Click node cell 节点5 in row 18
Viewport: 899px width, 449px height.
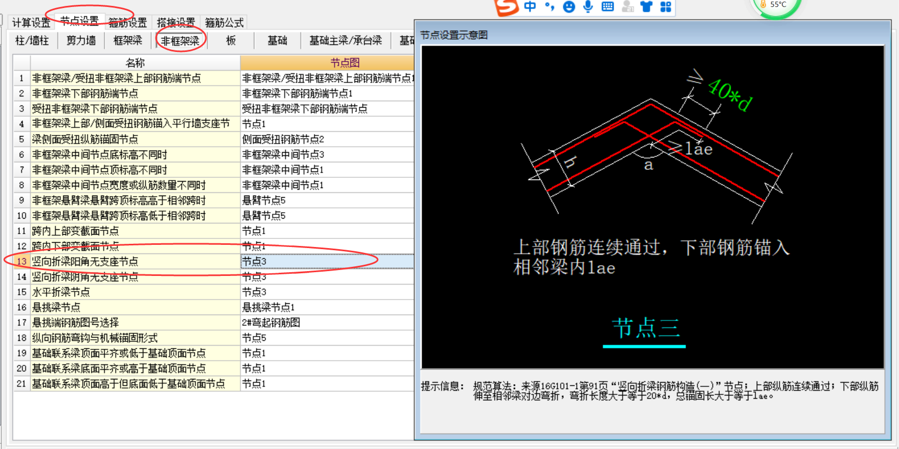(328, 338)
